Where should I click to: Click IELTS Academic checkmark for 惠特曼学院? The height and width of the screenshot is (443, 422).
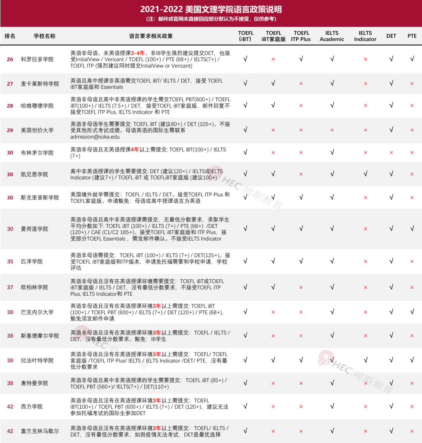(332, 382)
